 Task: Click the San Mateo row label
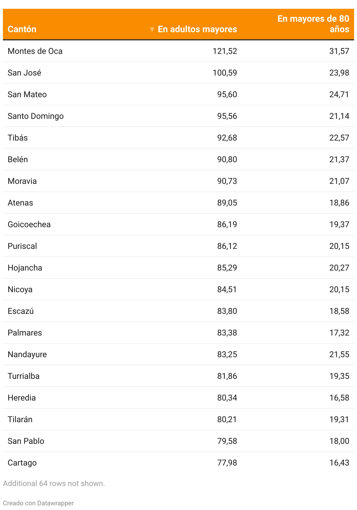pyautogui.click(x=27, y=95)
